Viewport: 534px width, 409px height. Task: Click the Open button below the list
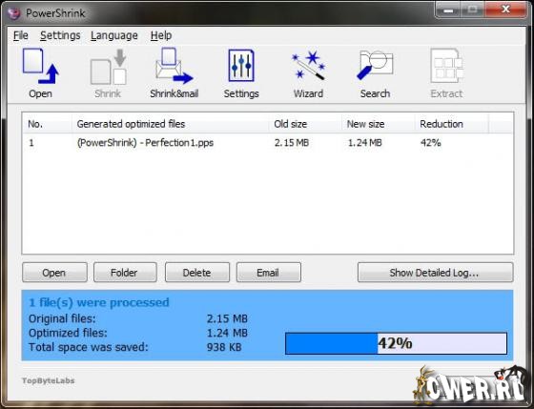pos(54,272)
